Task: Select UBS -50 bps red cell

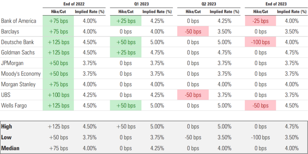Action: pos(193,95)
